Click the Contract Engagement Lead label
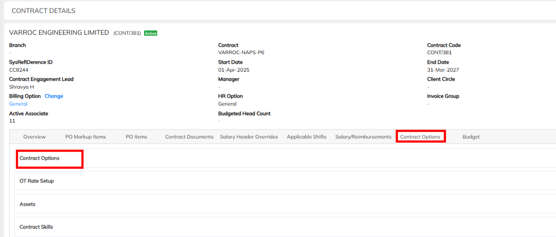This screenshot has width=556, height=237. coord(42,79)
